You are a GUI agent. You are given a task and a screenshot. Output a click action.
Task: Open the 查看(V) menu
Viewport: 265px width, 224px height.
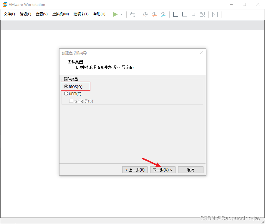click(x=42, y=14)
